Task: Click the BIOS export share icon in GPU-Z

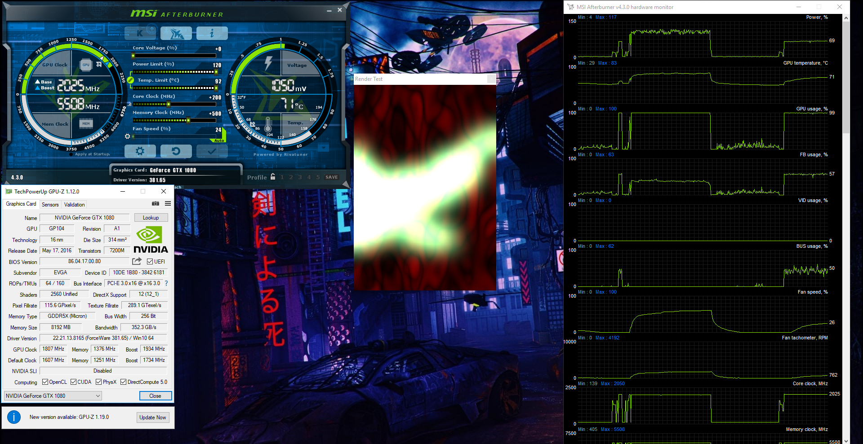Action: click(137, 261)
